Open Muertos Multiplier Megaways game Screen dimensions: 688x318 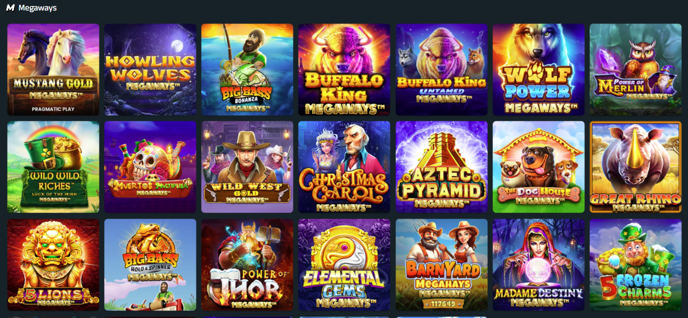150,167
